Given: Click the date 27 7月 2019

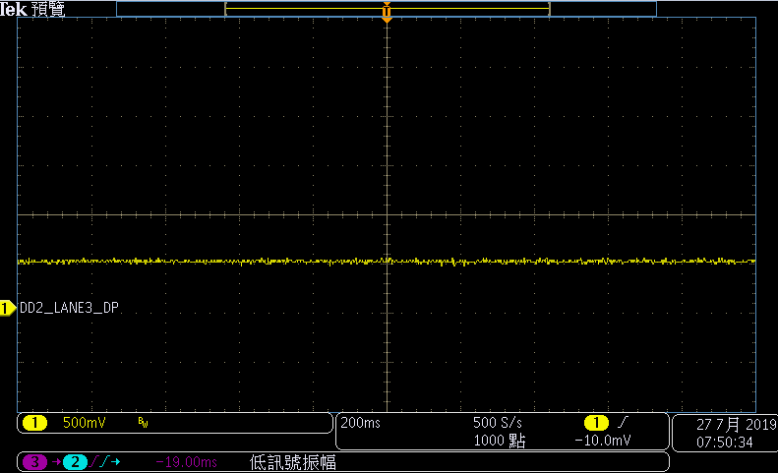Looking at the screenshot, I should pos(737,425).
